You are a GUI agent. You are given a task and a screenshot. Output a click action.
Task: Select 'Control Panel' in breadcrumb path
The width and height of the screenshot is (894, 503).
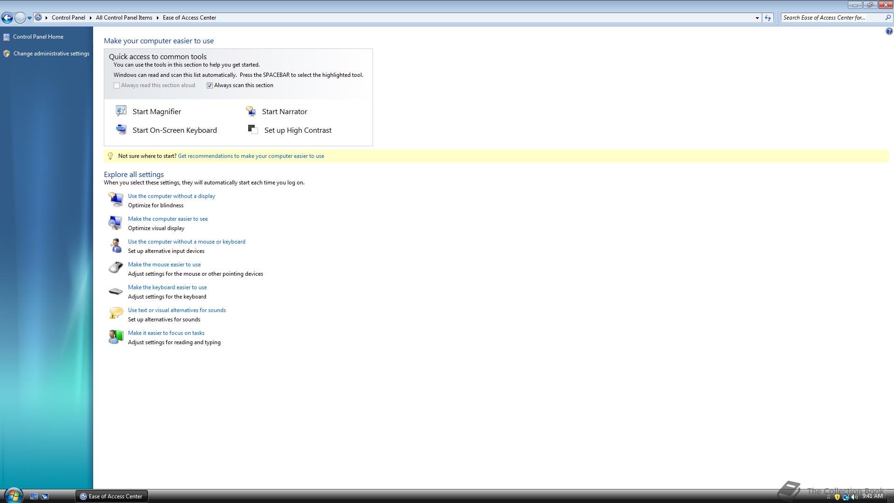pyautogui.click(x=68, y=18)
